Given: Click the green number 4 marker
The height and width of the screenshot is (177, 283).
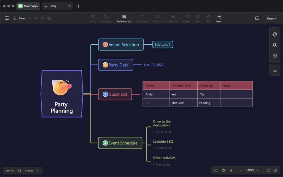Looking at the screenshot, I should pos(105,143).
